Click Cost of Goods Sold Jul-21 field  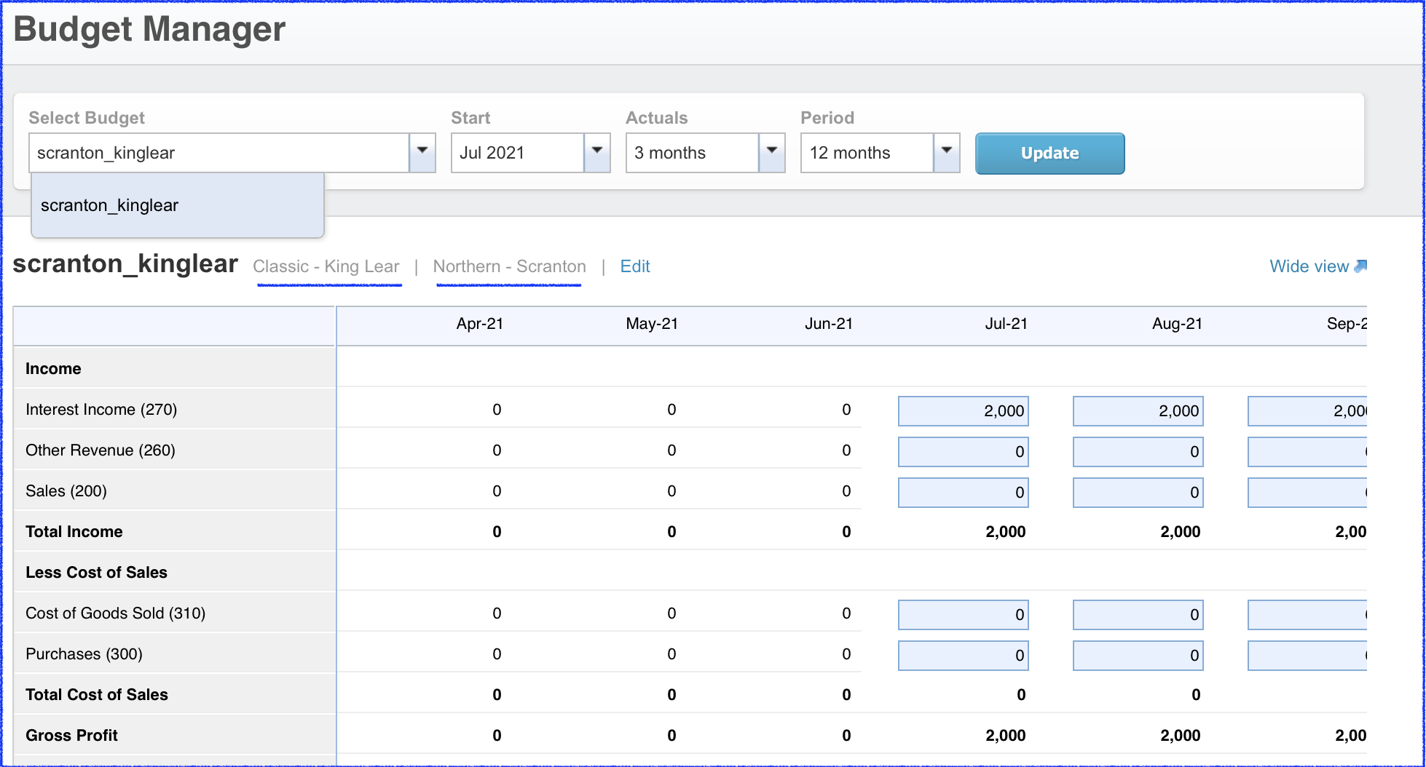click(x=963, y=615)
